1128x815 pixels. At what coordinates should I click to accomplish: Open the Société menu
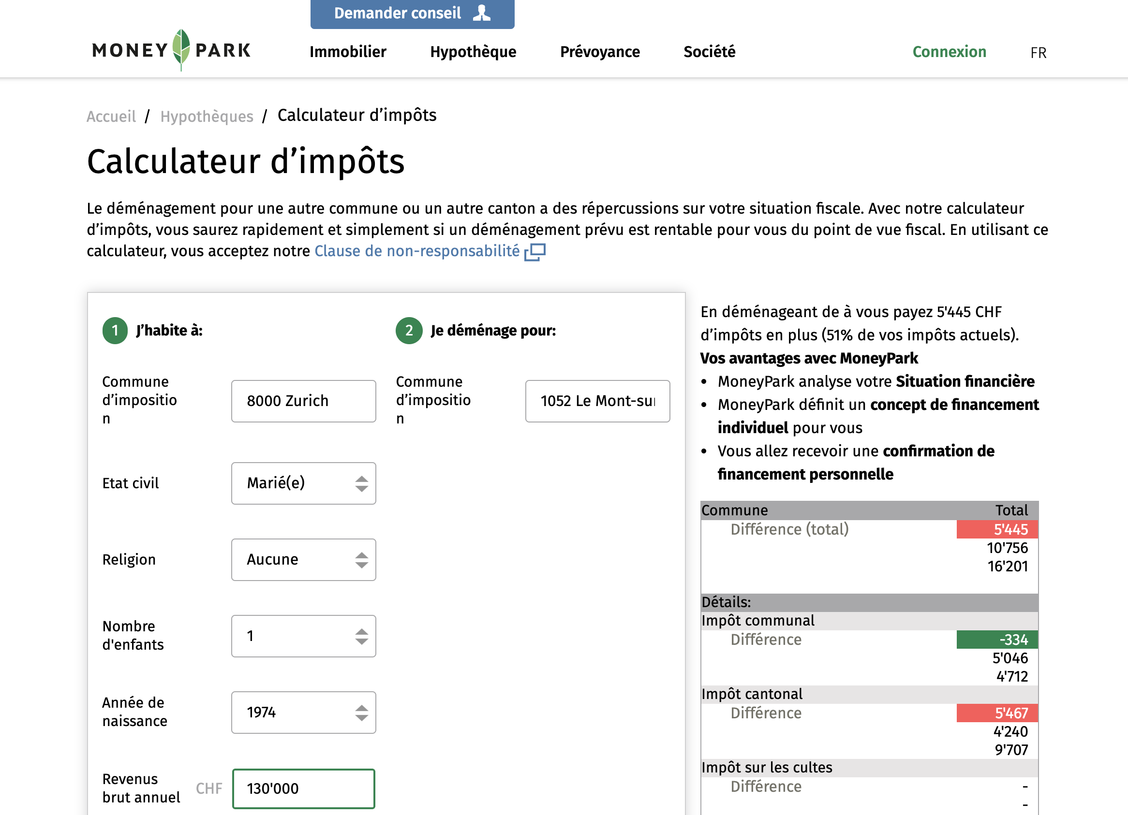pos(709,52)
